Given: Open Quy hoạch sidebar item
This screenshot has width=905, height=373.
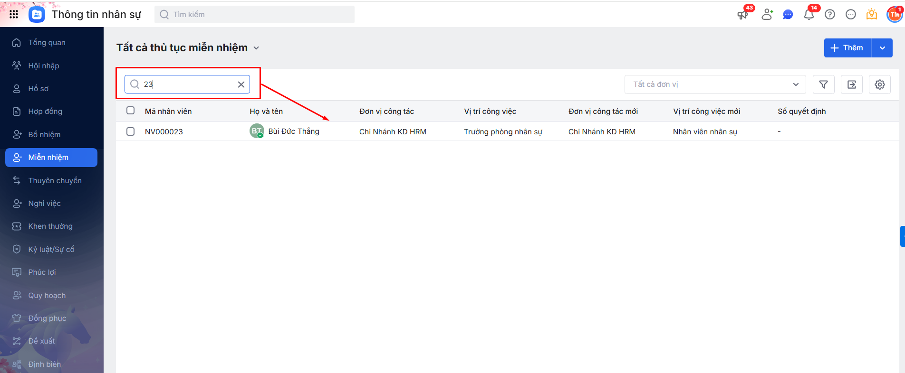Looking at the screenshot, I should [x=51, y=296].
